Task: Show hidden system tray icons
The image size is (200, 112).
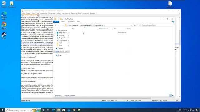Action: [x=177, y=110]
